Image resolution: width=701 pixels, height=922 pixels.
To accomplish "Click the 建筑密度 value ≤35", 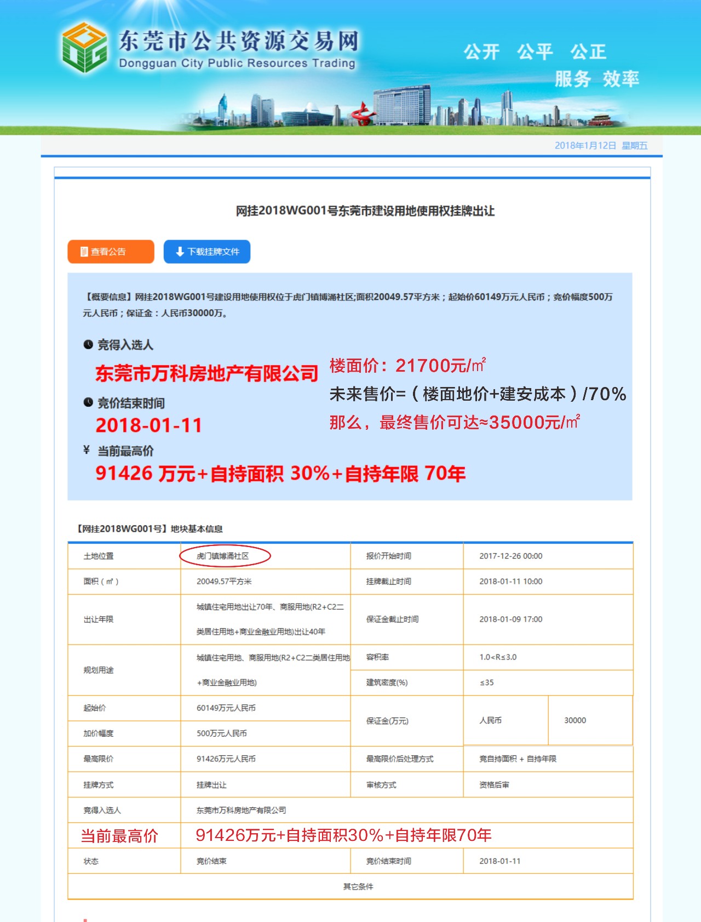I will tap(486, 683).
